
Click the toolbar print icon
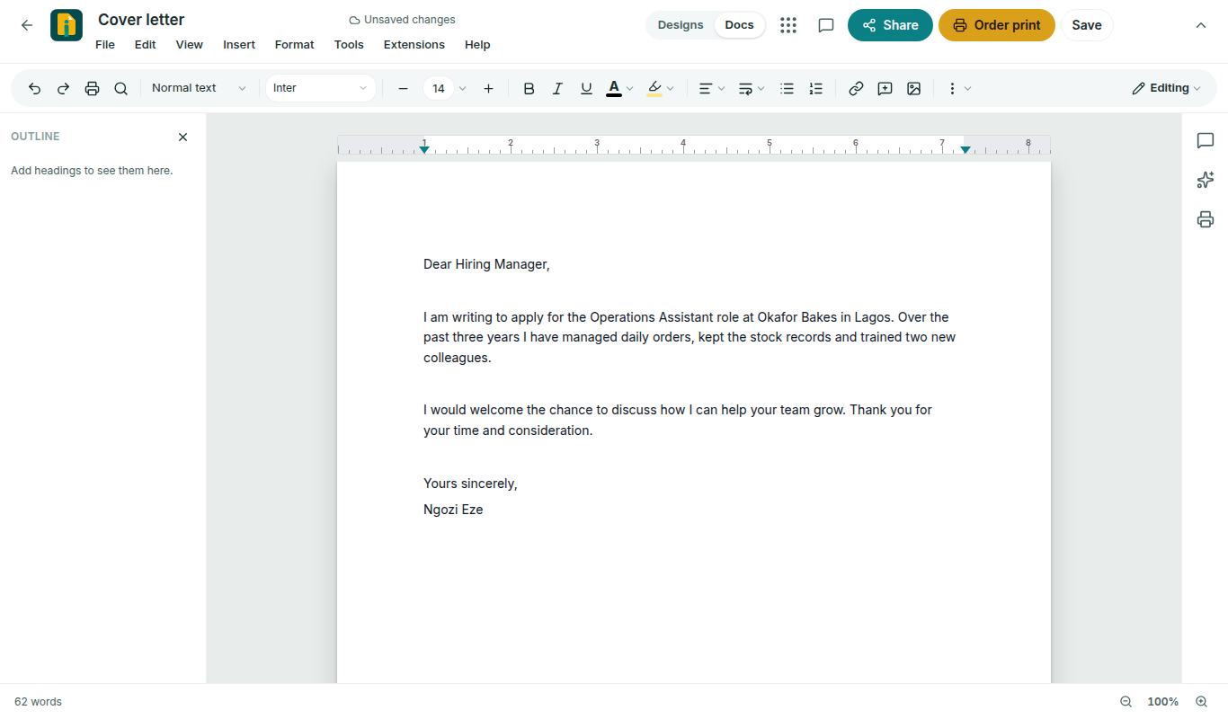(x=92, y=88)
